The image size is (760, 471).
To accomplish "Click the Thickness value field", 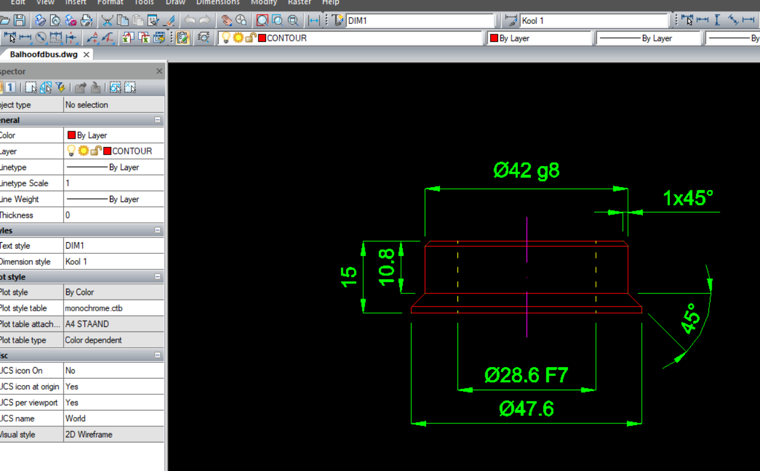I will tap(113, 215).
